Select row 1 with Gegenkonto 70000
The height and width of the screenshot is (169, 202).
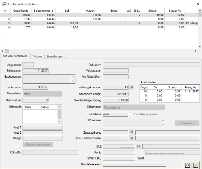pyautogui.click(x=99, y=15)
